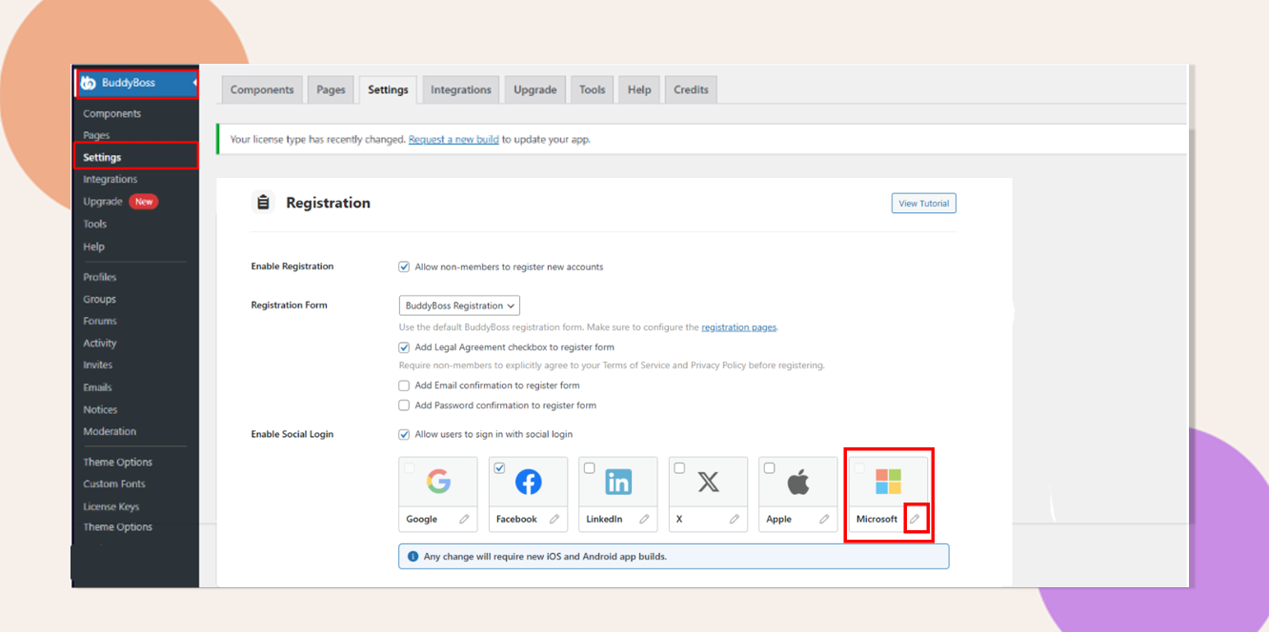Open the Help tab

click(x=639, y=89)
